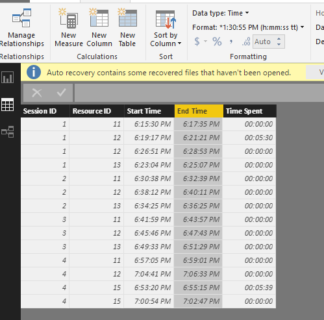Open the Data type: Time dropdown
This screenshot has height=320, width=324.
pos(221,13)
